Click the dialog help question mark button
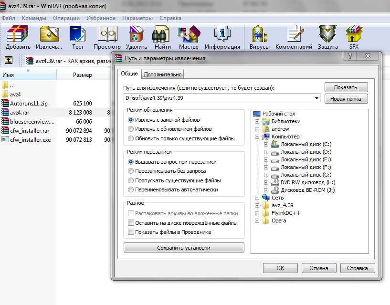390x305 pixels. click(350, 56)
